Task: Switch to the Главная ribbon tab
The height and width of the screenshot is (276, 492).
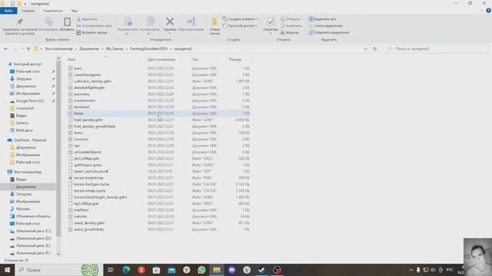Action: (x=28, y=11)
